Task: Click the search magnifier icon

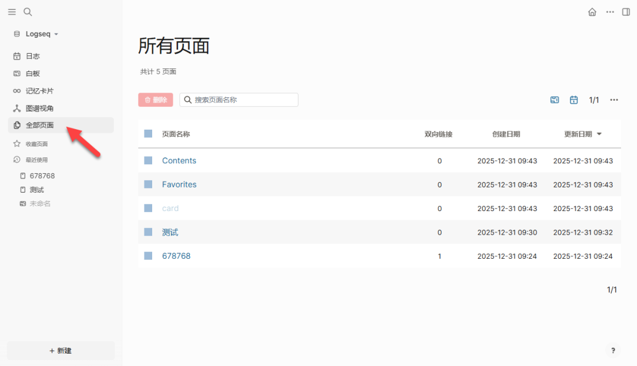Action: [27, 12]
